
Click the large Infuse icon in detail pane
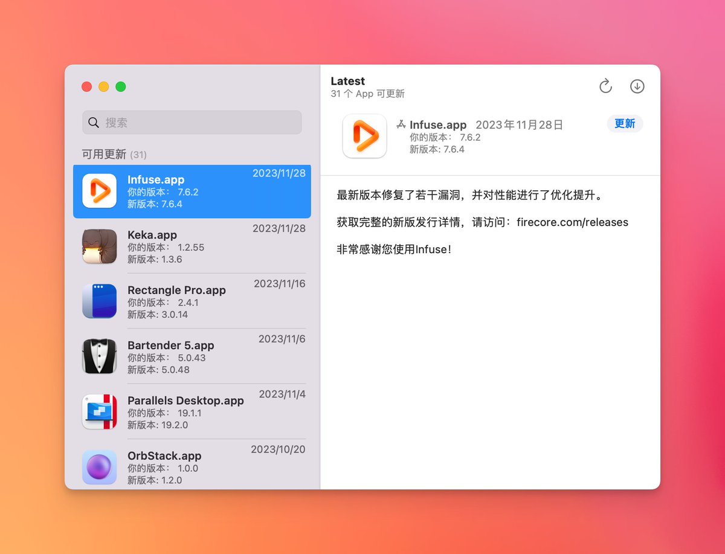pyautogui.click(x=364, y=136)
